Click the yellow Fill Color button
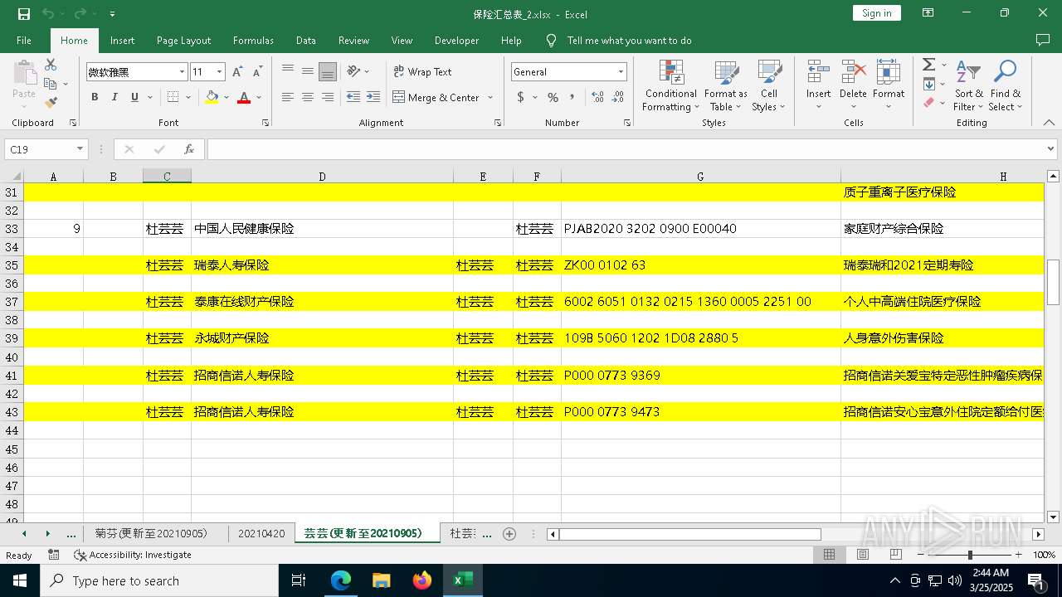Image resolution: width=1062 pixels, height=597 pixels. point(212,97)
